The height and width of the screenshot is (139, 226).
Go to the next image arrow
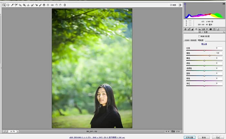169,131
